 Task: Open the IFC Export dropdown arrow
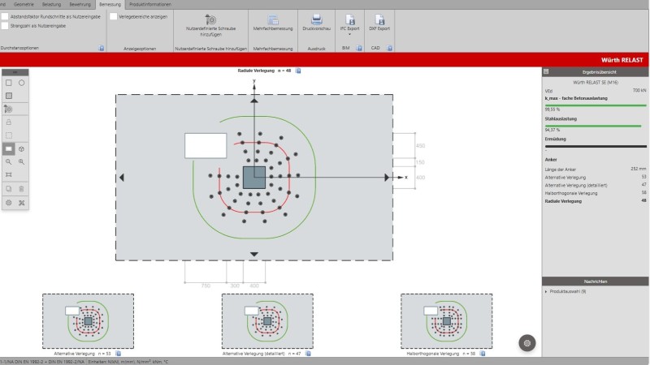(x=349, y=35)
